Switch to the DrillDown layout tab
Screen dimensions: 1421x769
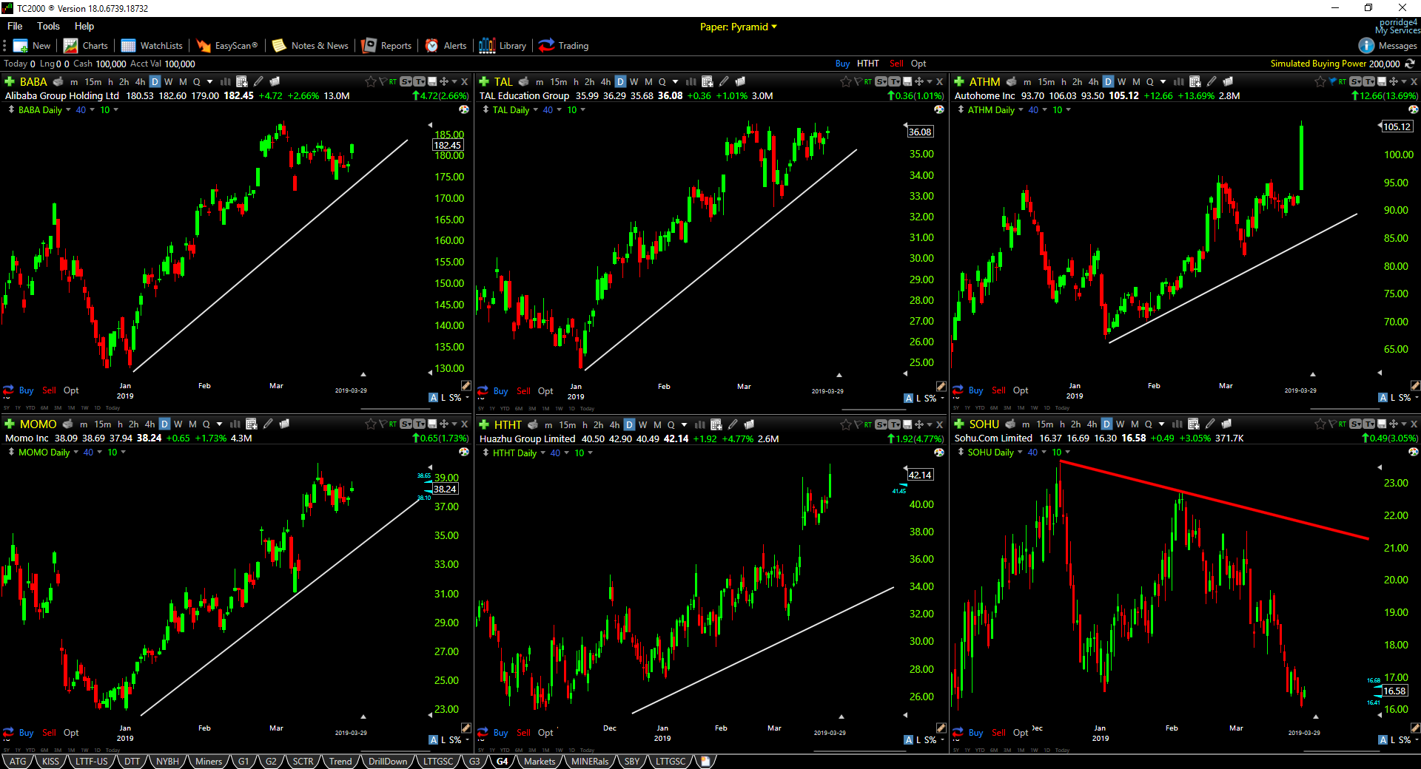[x=388, y=761]
